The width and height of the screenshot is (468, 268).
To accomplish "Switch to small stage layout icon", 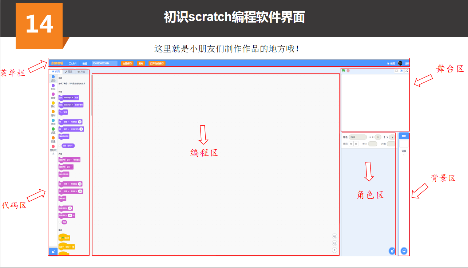I will click(396, 71).
